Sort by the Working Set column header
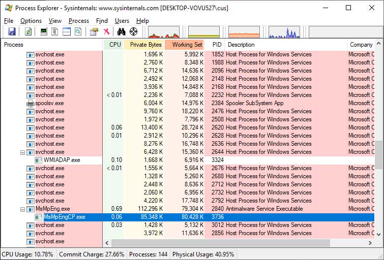Image resolution: width=384 pixels, height=260 pixels. point(186,45)
